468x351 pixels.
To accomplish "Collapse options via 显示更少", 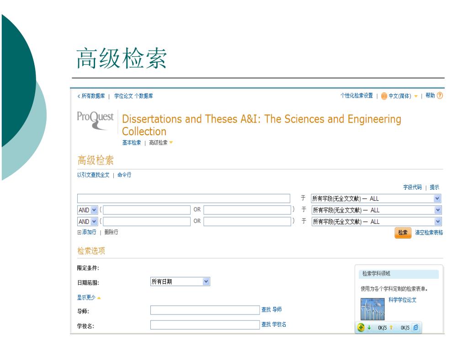I will 89,298.
